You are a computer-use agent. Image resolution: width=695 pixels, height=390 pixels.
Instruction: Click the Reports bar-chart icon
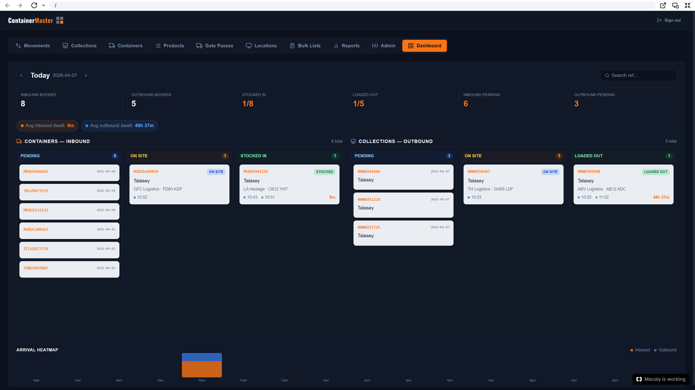point(336,46)
